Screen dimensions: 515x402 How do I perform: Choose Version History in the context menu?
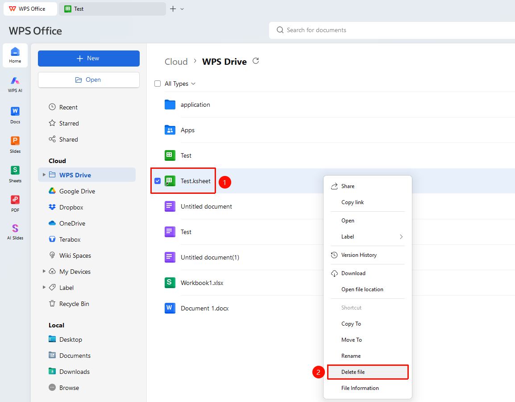tap(368, 255)
